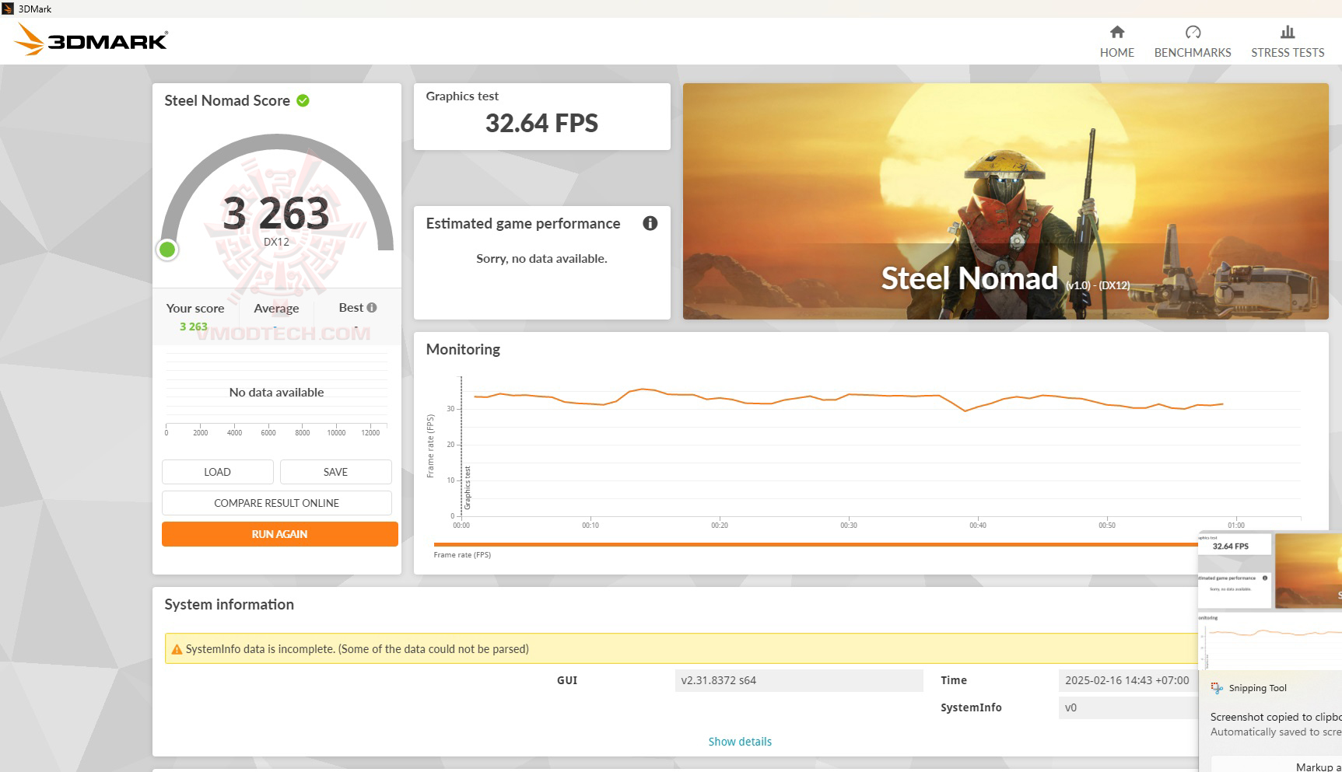Click the '(v1.0) - (DX12)' version text on hero image
The width and height of the screenshot is (1342, 772).
(x=1098, y=285)
